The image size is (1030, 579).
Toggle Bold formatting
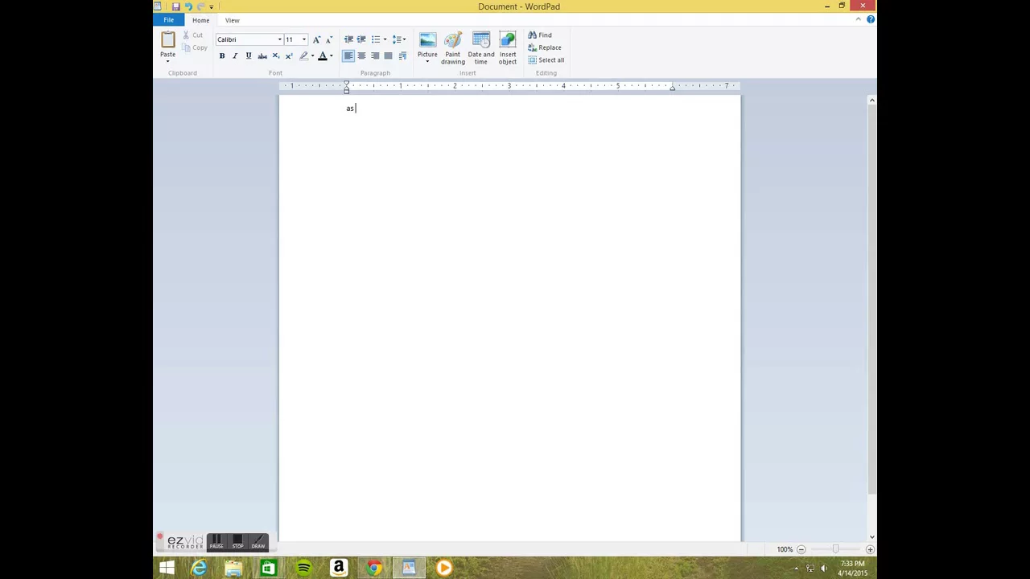tap(222, 55)
